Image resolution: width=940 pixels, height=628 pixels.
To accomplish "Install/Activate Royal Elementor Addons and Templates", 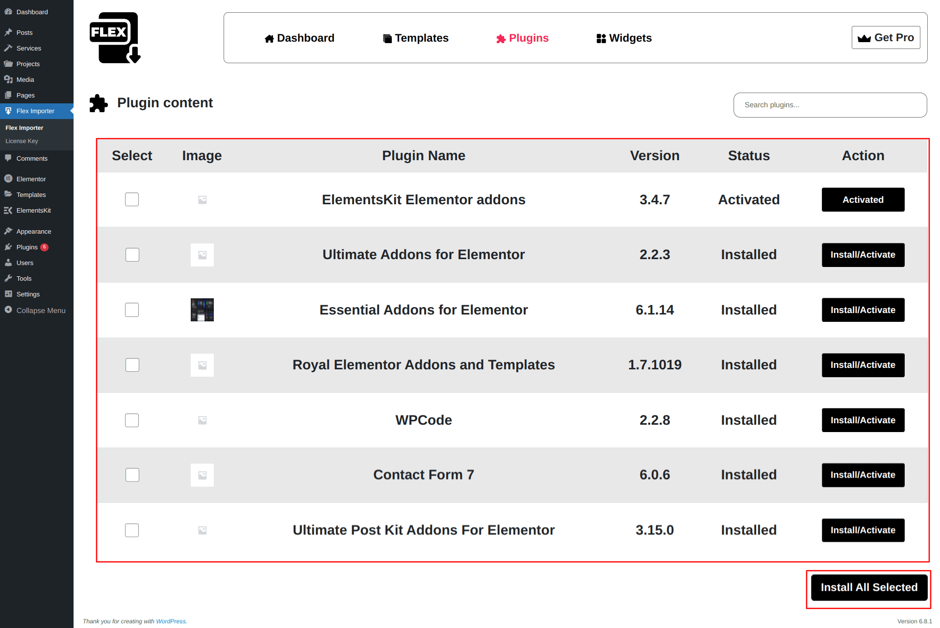I will click(863, 365).
